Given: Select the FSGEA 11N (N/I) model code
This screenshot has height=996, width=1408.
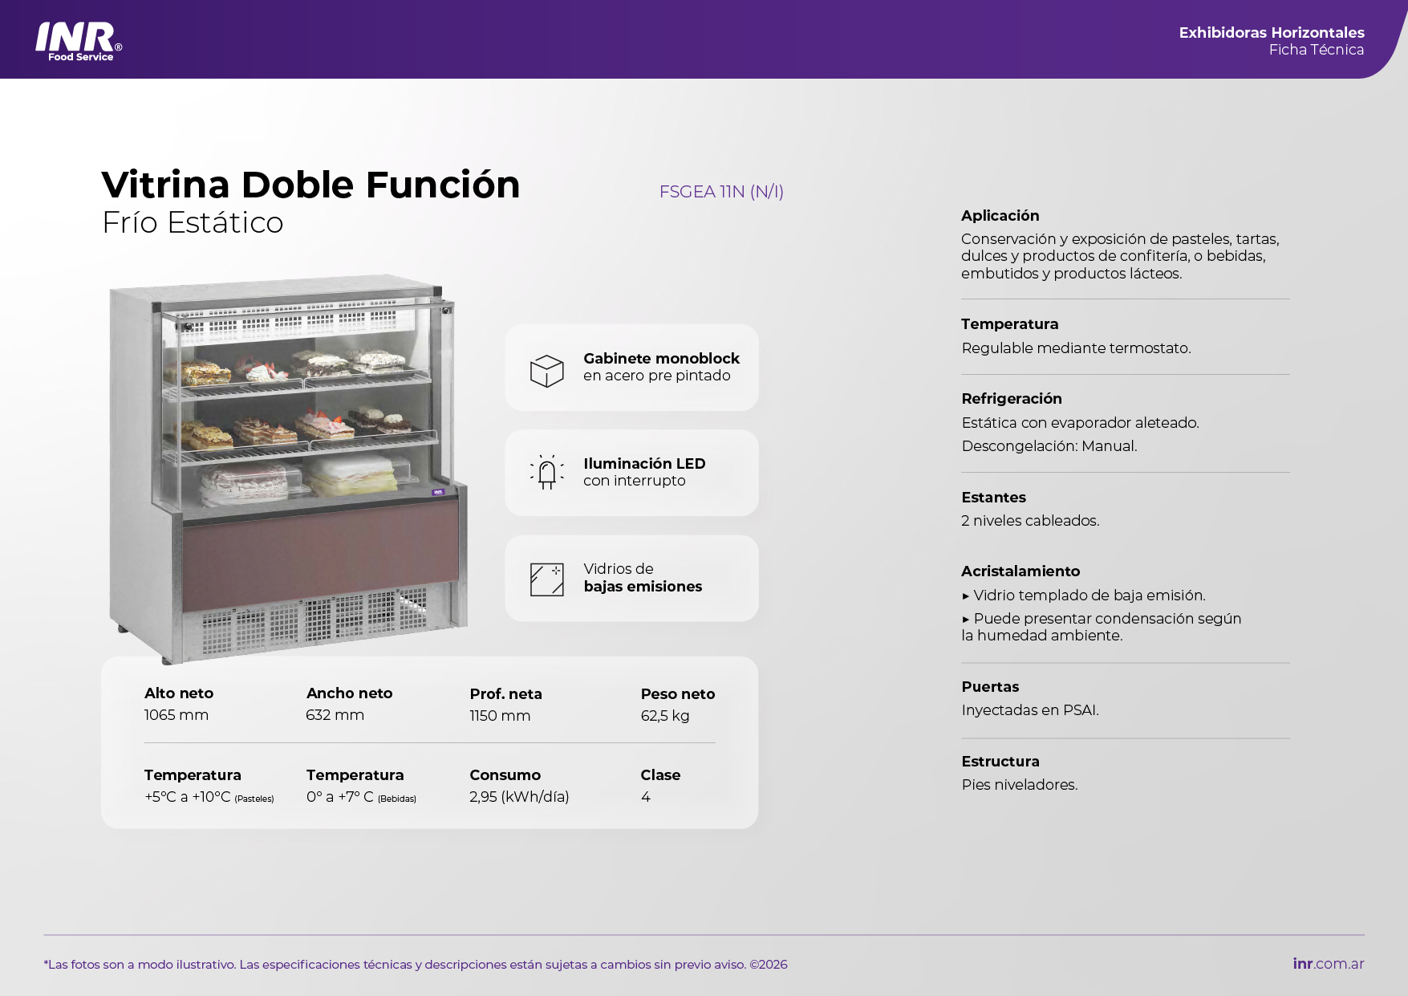Looking at the screenshot, I should [720, 192].
